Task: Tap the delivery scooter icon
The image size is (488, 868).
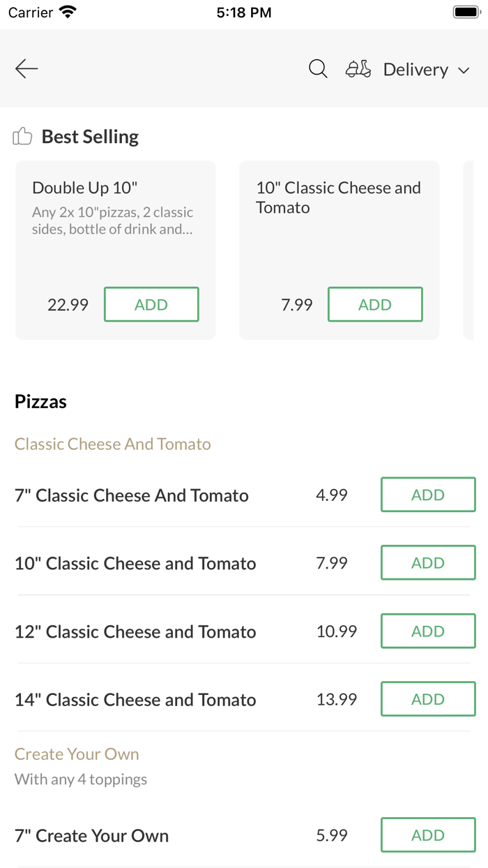Action: click(x=357, y=69)
